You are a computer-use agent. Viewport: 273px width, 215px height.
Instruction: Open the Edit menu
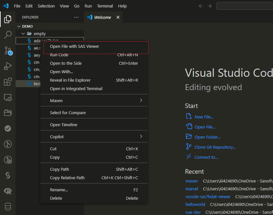pos(29,6)
